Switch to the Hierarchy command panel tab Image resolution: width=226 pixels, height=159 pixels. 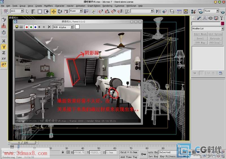(205, 18)
